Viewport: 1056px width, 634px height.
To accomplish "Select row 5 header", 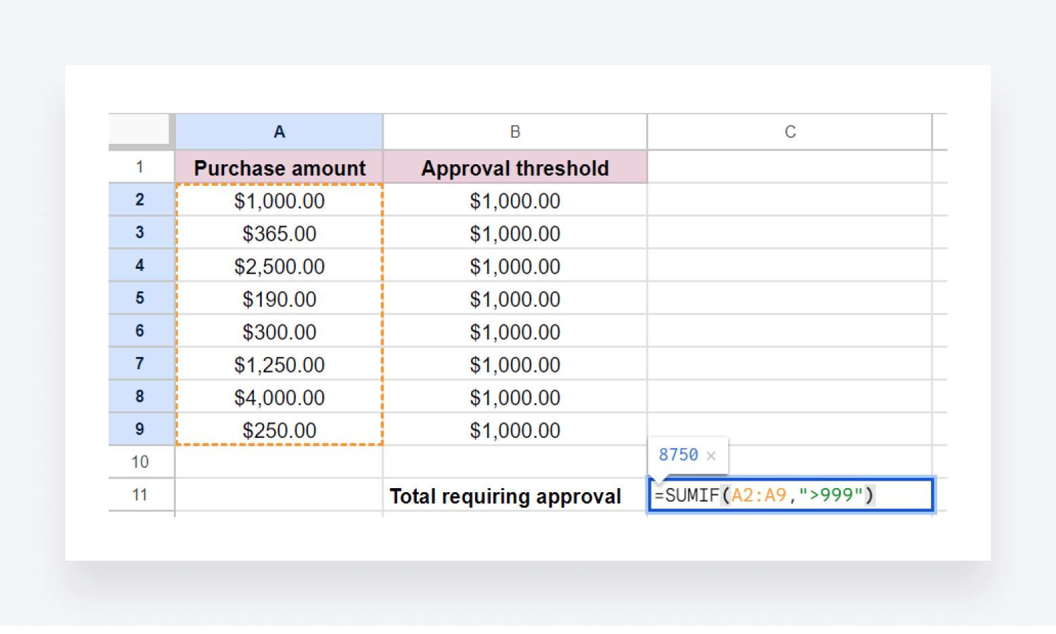I will click(140, 298).
